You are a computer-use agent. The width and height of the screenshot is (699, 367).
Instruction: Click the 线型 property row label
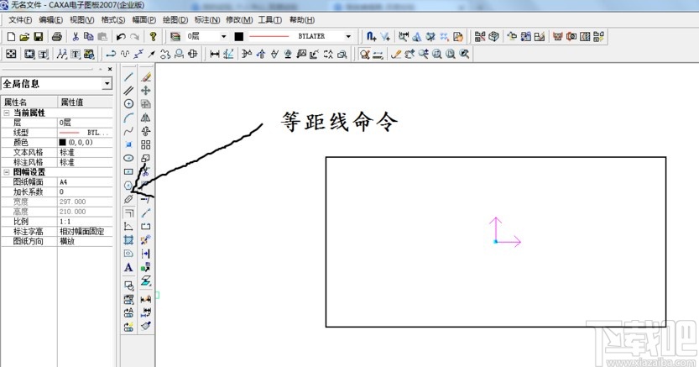(21, 133)
